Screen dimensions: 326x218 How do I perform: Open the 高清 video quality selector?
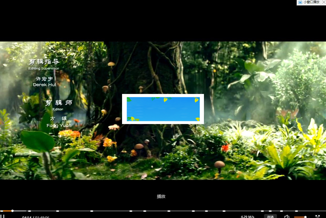point(270,216)
